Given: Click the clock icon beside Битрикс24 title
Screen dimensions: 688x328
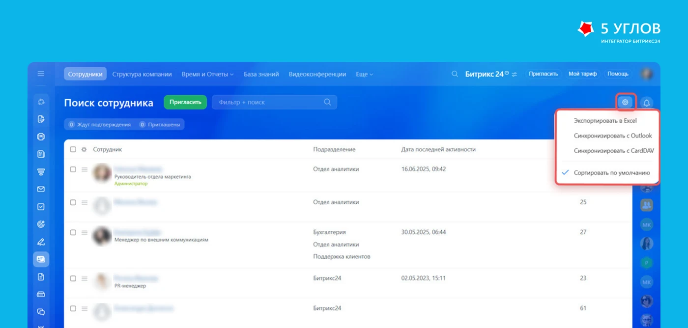Looking at the screenshot, I should click(x=507, y=73).
